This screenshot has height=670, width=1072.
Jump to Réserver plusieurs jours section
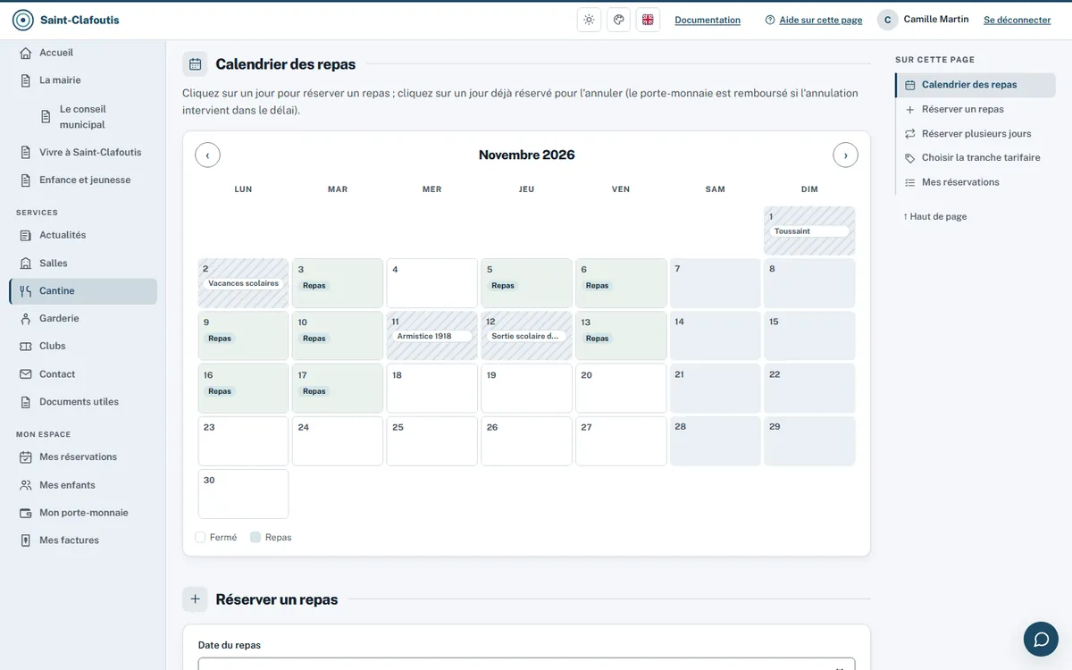(975, 134)
